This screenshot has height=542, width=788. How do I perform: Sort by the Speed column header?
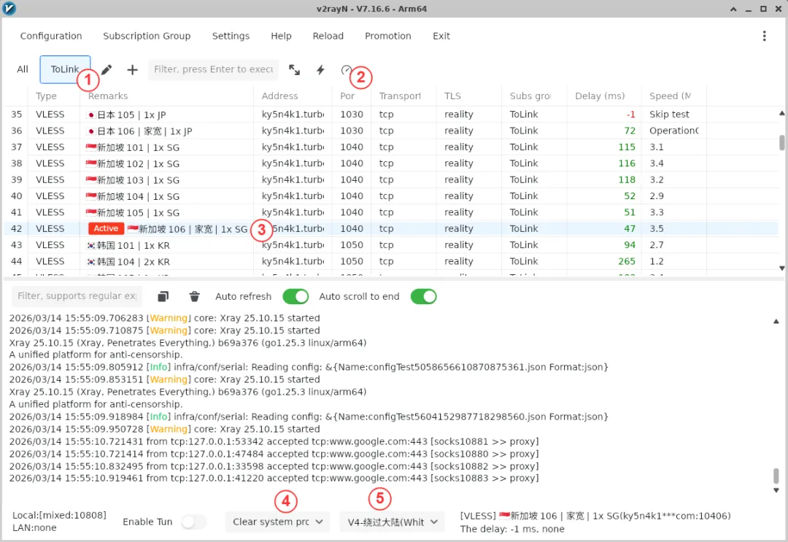pyautogui.click(x=674, y=96)
